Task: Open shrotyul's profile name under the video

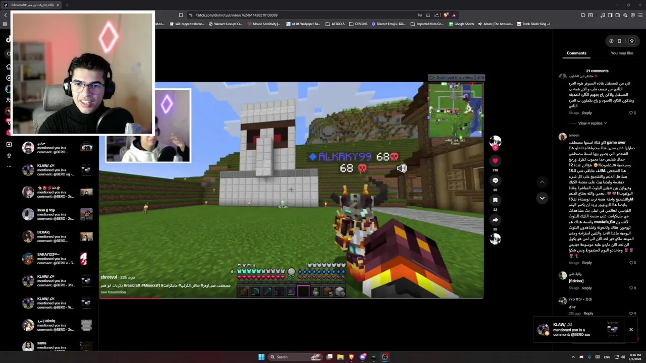Action: point(109,277)
